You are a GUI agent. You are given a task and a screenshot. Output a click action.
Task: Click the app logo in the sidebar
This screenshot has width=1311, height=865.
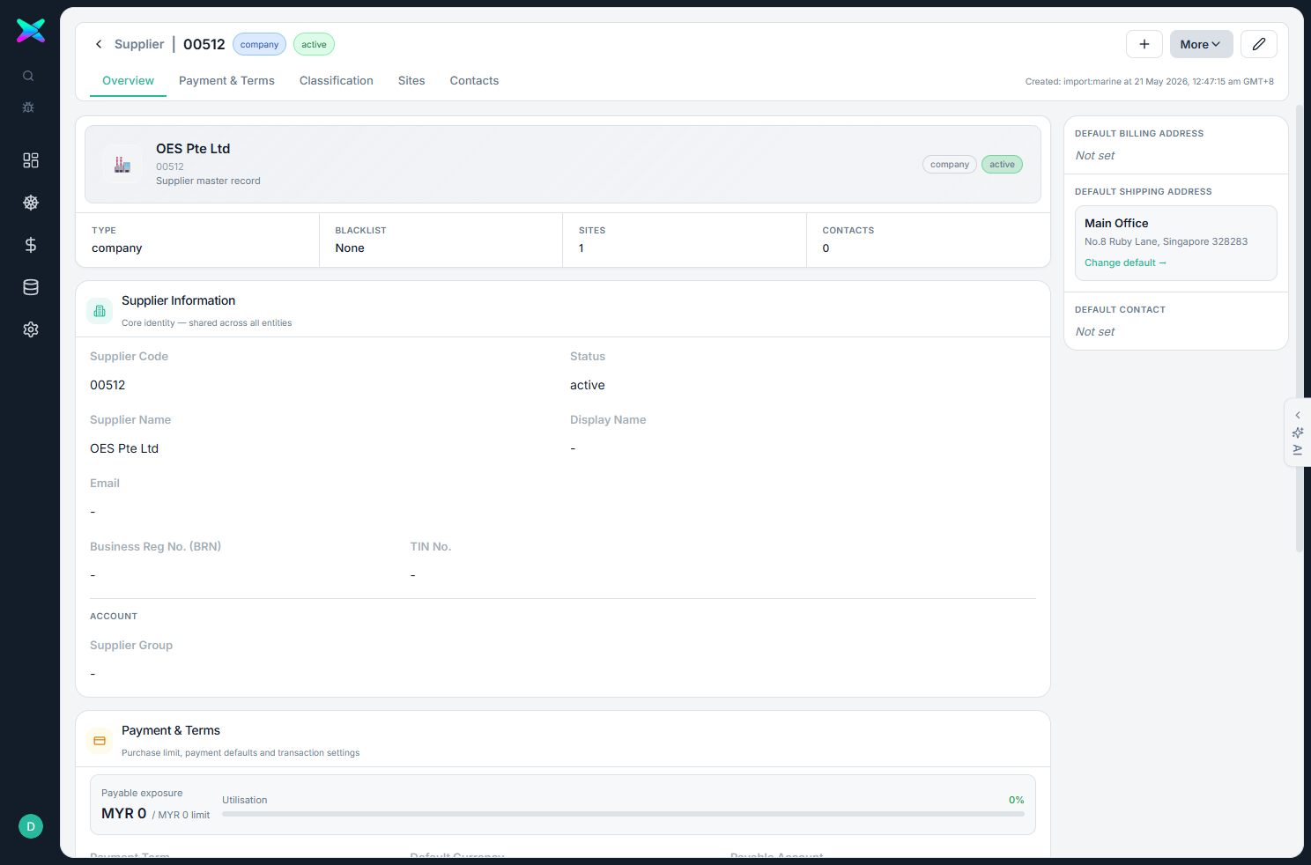31,31
